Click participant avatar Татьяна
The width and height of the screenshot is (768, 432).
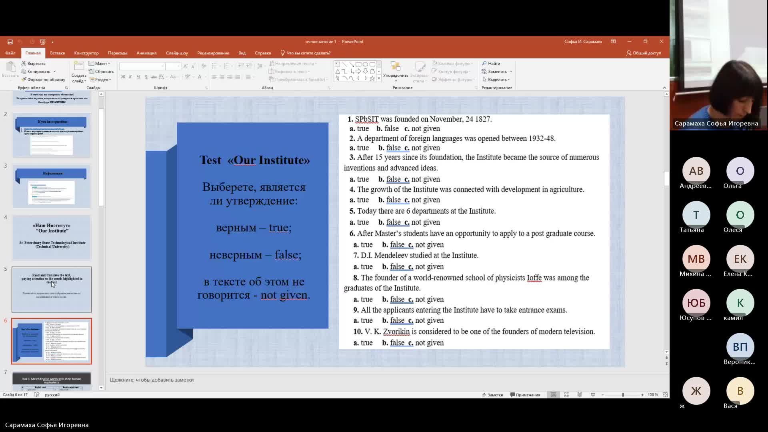tap(696, 215)
